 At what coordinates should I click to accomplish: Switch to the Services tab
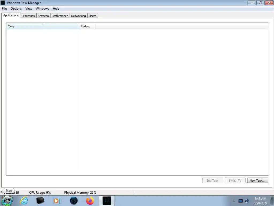[43, 16]
